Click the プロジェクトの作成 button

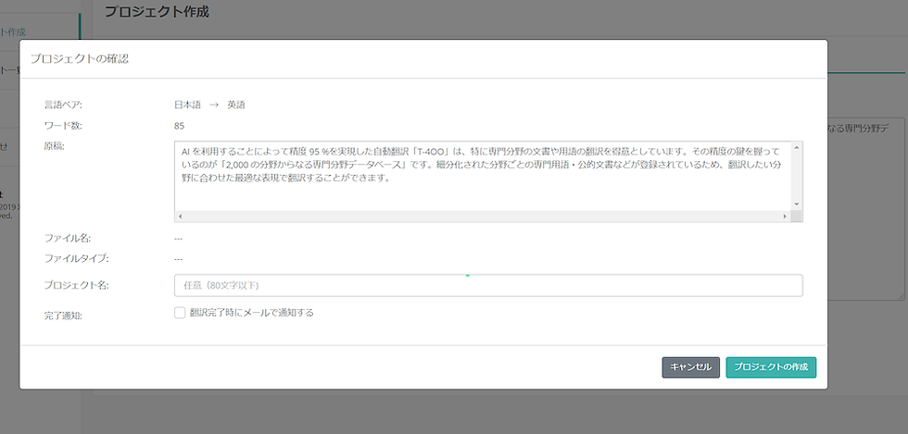(771, 367)
